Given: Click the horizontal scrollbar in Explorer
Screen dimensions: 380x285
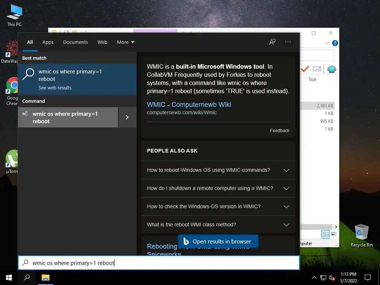Looking at the screenshot, I should tap(317, 227).
